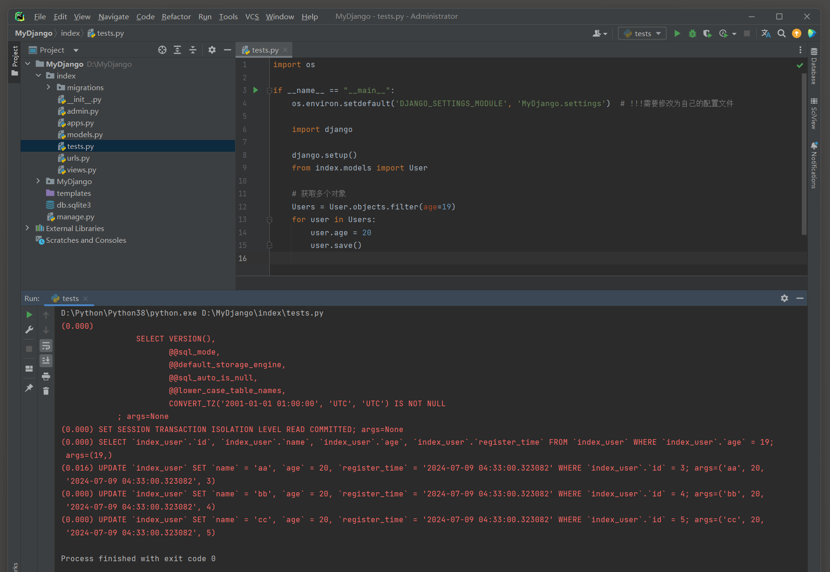
Task: Close the tests.py editor tab
Action: (x=285, y=50)
